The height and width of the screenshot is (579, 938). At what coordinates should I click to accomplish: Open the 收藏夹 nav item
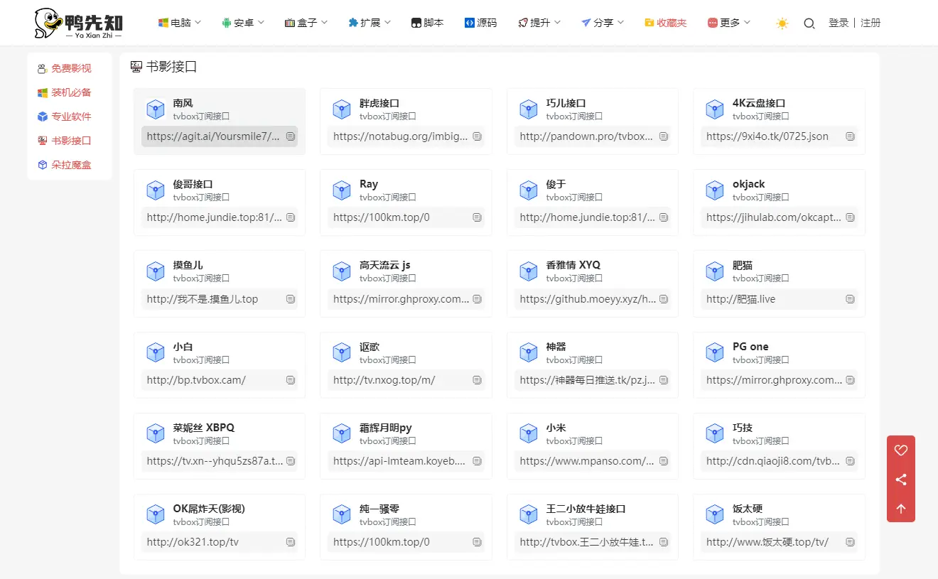tap(666, 23)
